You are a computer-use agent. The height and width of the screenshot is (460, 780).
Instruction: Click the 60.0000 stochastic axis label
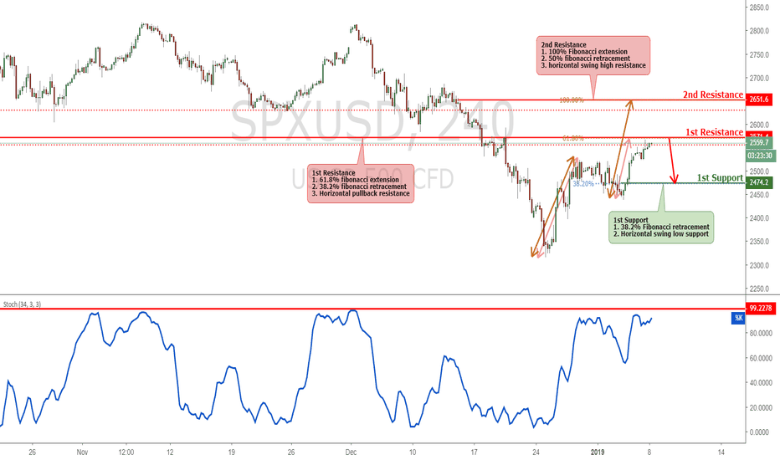[761, 358]
